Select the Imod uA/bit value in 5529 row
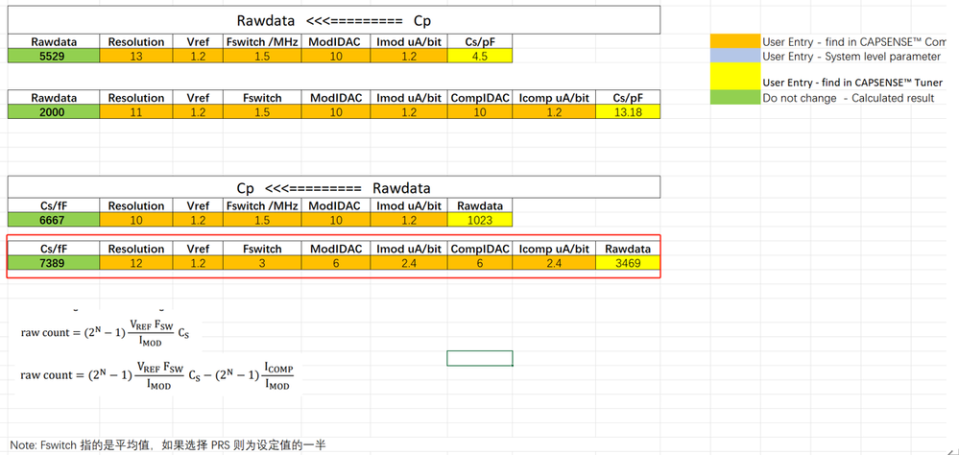 (409, 56)
